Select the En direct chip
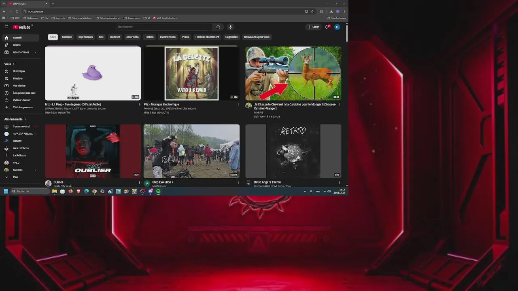The image size is (518, 291). (x=115, y=37)
